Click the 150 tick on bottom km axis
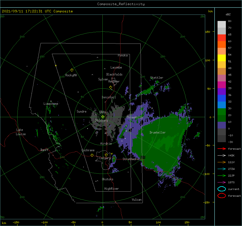 (187, 222)
